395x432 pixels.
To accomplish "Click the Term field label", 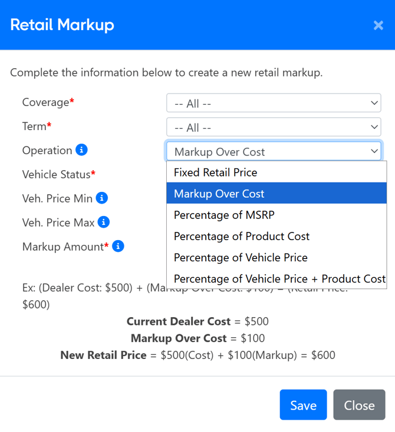I will point(34,127).
